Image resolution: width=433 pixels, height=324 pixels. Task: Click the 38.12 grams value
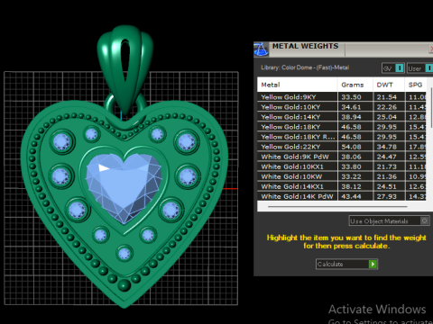(x=351, y=186)
